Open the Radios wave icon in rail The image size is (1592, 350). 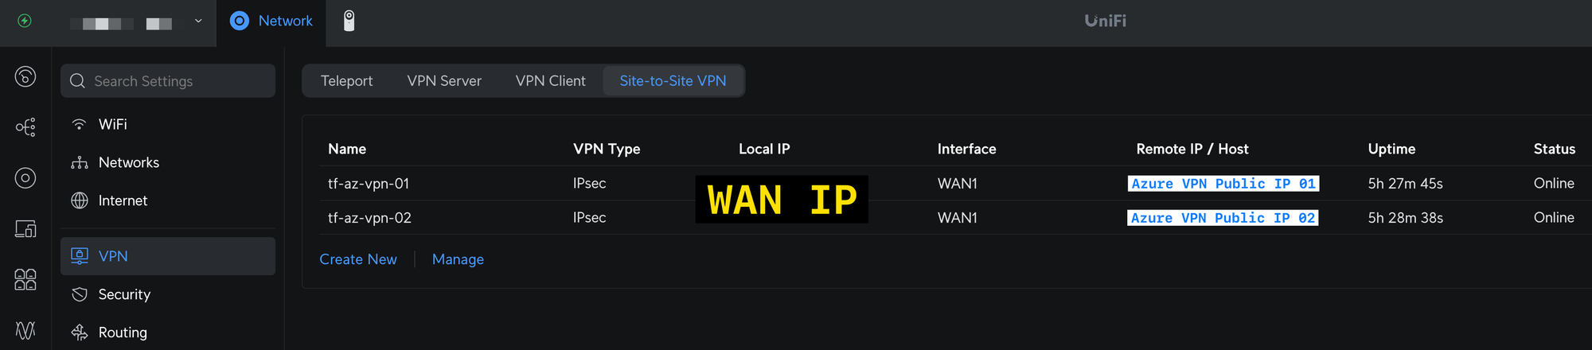click(25, 330)
